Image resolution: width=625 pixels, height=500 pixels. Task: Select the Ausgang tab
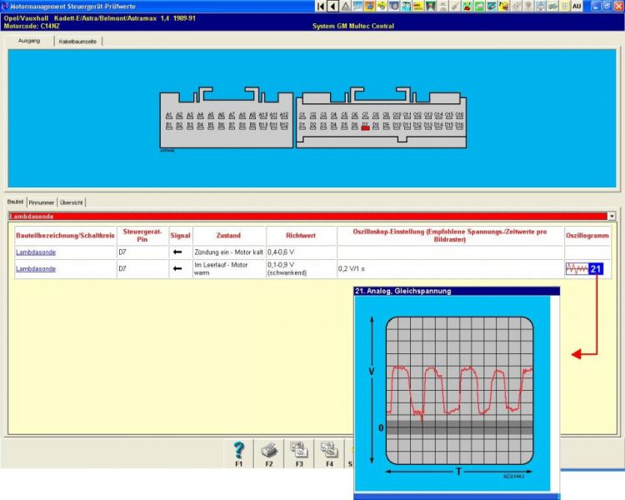(29, 41)
